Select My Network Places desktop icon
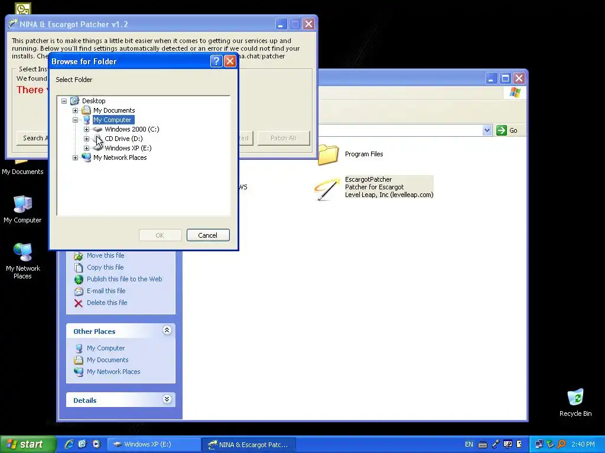 (x=23, y=261)
